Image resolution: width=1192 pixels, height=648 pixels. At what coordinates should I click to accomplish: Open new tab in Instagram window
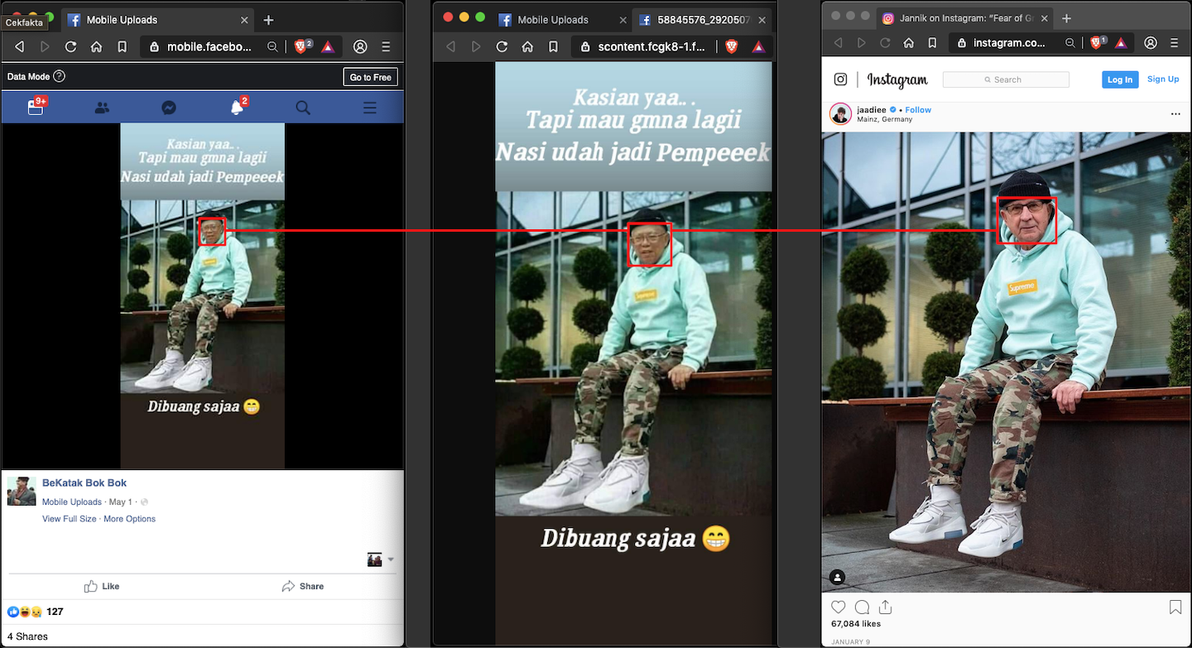(1066, 18)
